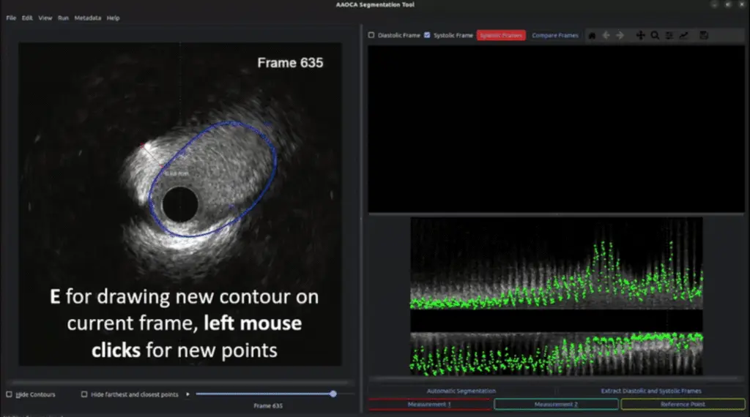The height and width of the screenshot is (417, 750).
Task: Enable the Diastolic Frame checkbox
Action: (371, 35)
